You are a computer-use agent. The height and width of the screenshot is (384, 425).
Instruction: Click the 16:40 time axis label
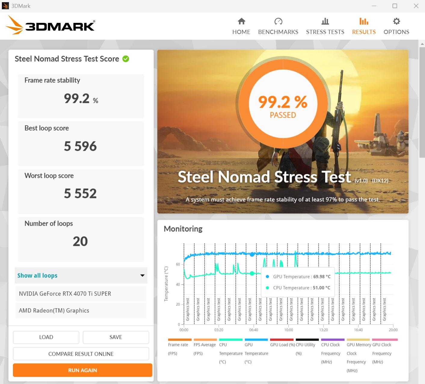coord(358,330)
